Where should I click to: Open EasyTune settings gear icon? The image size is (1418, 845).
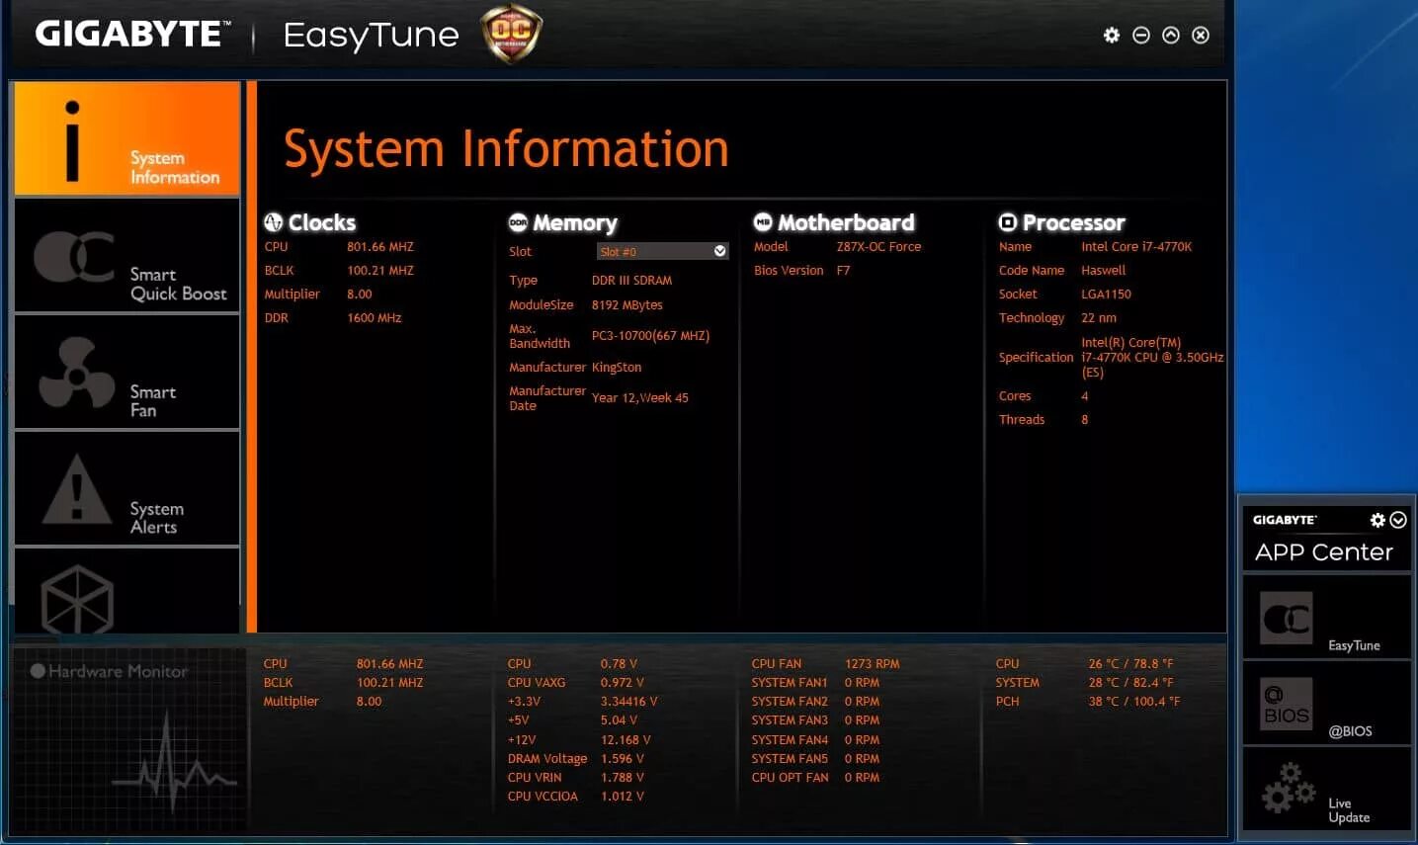(x=1112, y=36)
